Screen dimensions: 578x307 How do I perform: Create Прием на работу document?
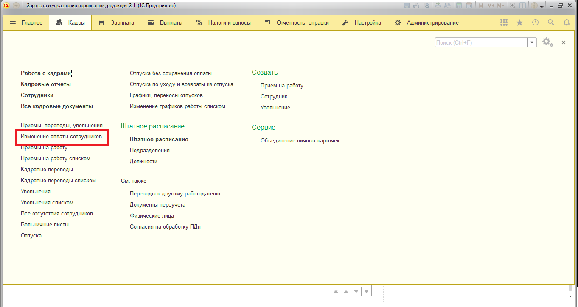tap(282, 85)
